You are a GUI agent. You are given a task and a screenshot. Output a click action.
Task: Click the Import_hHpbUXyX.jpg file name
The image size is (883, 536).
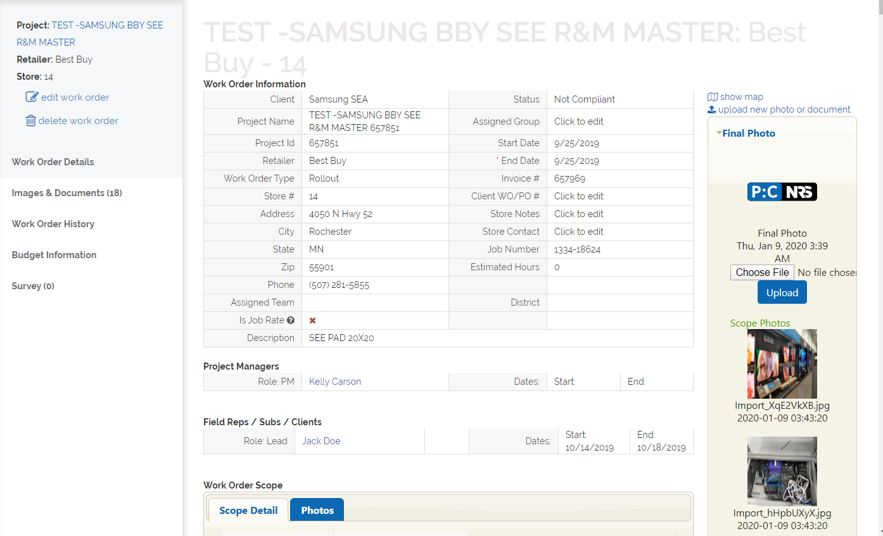[782, 513]
